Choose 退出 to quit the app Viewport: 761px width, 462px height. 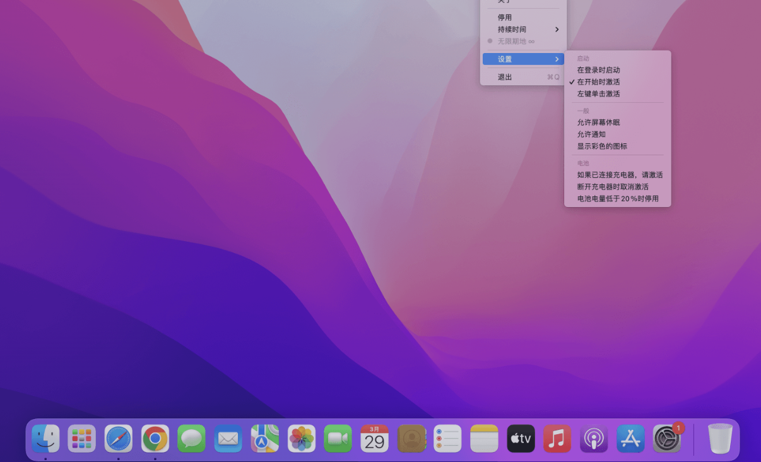pos(504,76)
